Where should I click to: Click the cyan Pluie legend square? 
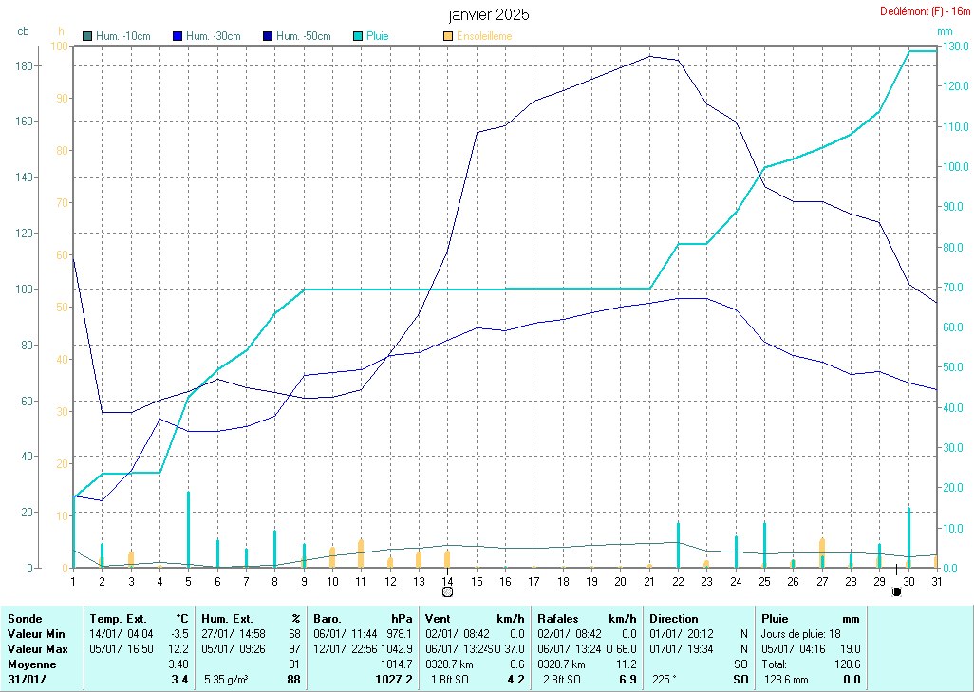[x=358, y=36]
